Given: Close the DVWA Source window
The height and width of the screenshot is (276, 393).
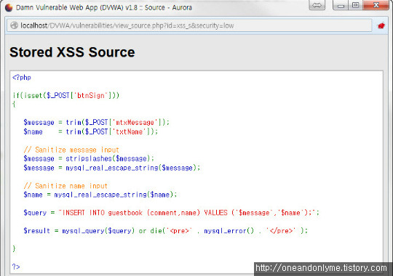Looking at the screenshot, I should pos(376,5).
